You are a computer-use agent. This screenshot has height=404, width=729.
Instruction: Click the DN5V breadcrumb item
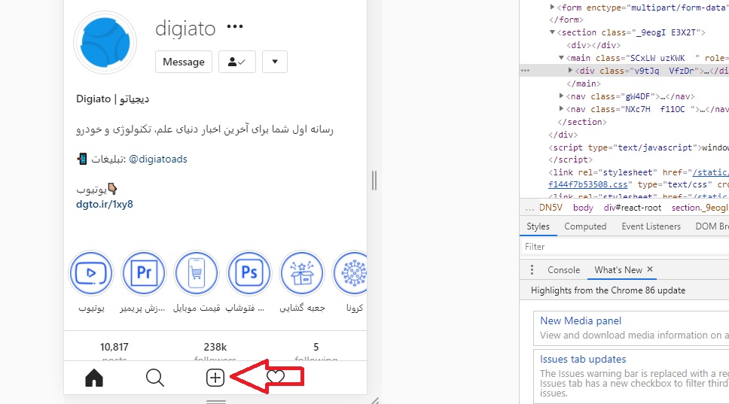coord(551,208)
